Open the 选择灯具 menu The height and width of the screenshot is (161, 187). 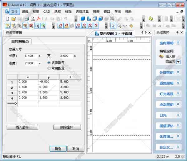(x=82, y=11)
